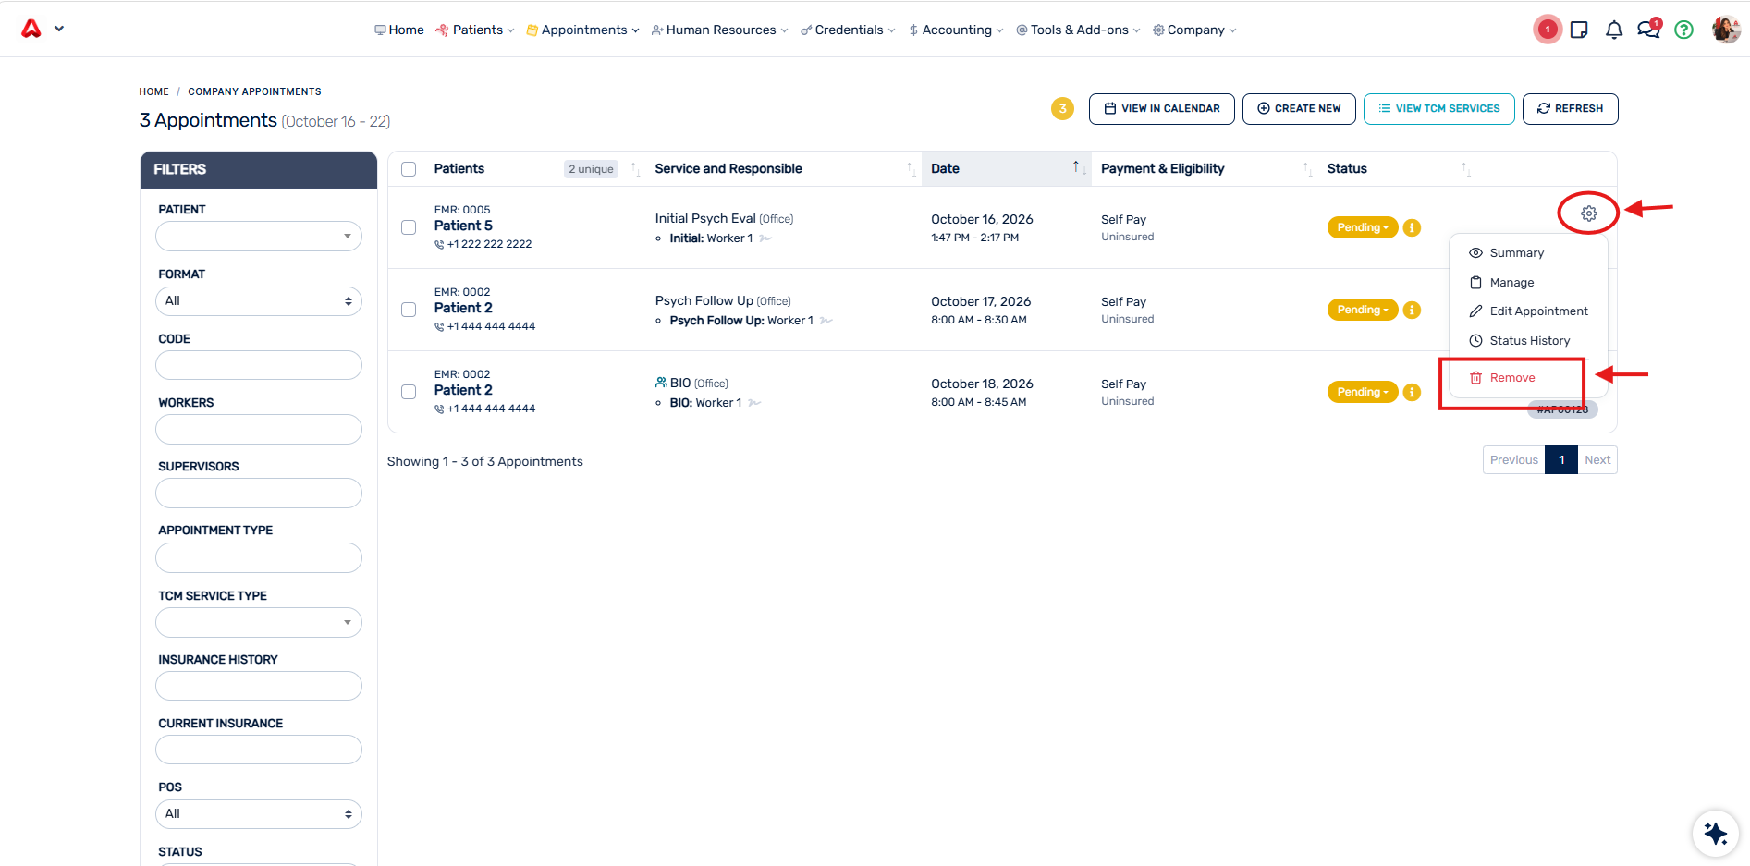This screenshot has width=1750, height=866.
Task: Choose Summary from the context menu
Action: tap(1516, 253)
